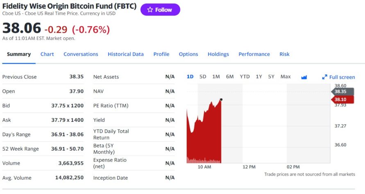Select the 5D chart range

pyautogui.click(x=203, y=77)
